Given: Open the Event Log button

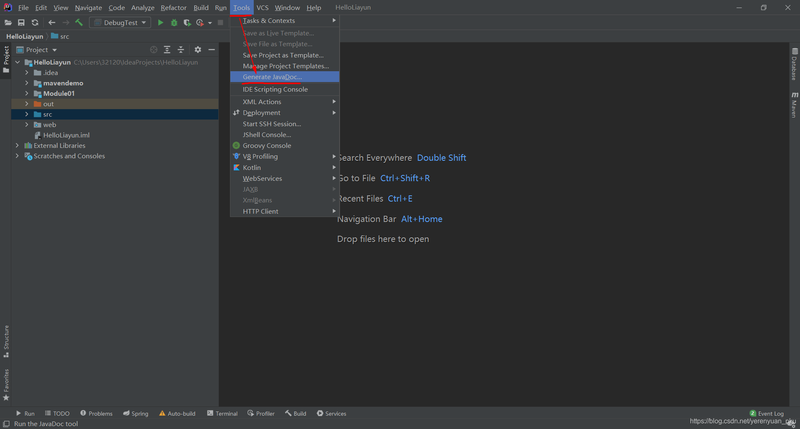Looking at the screenshot, I should coord(767,413).
